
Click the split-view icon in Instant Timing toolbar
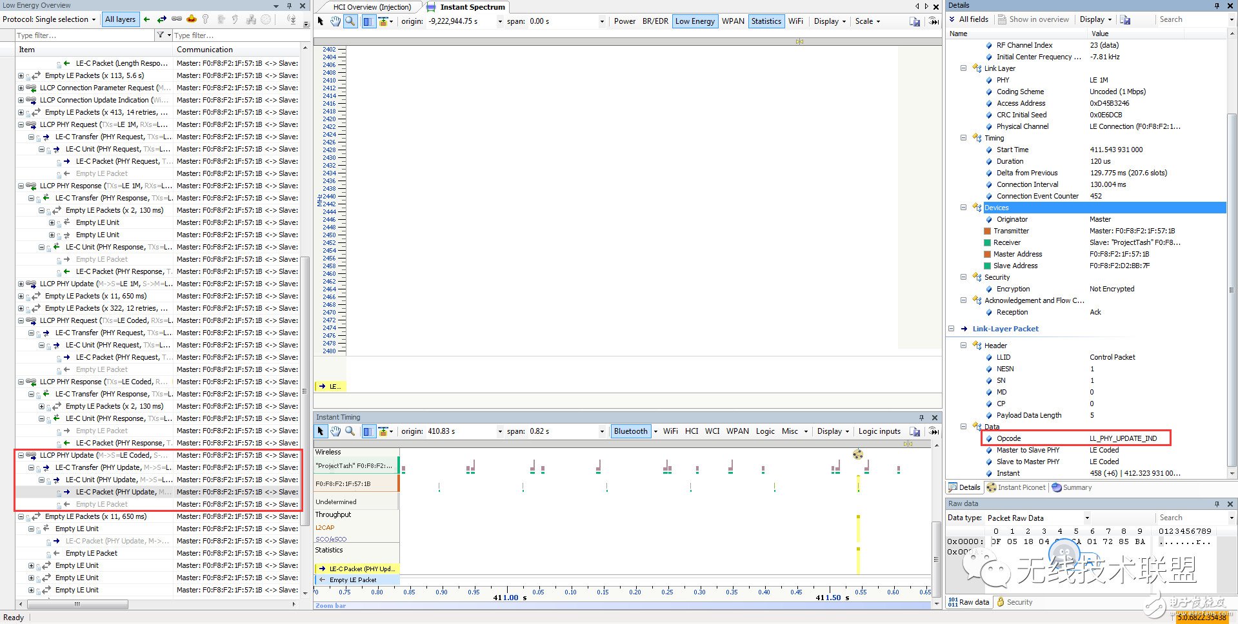[368, 431]
